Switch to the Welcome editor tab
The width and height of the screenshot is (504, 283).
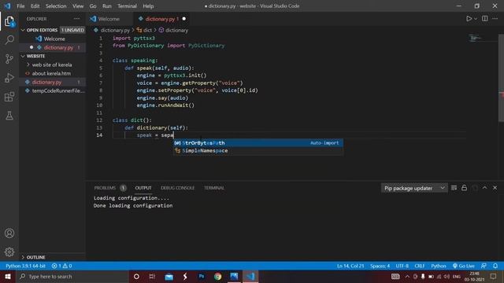pyautogui.click(x=109, y=19)
